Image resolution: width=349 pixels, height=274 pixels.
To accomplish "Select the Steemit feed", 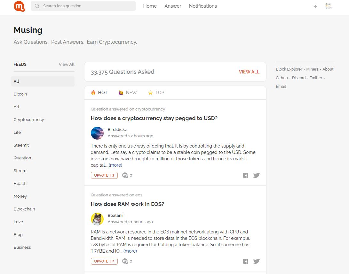I will (21, 145).
